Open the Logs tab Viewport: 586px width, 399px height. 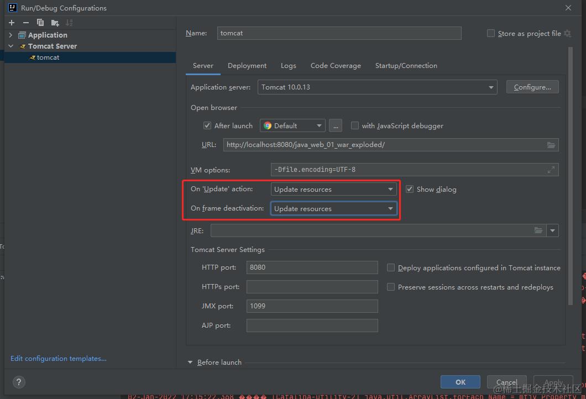(x=288, y=66)
